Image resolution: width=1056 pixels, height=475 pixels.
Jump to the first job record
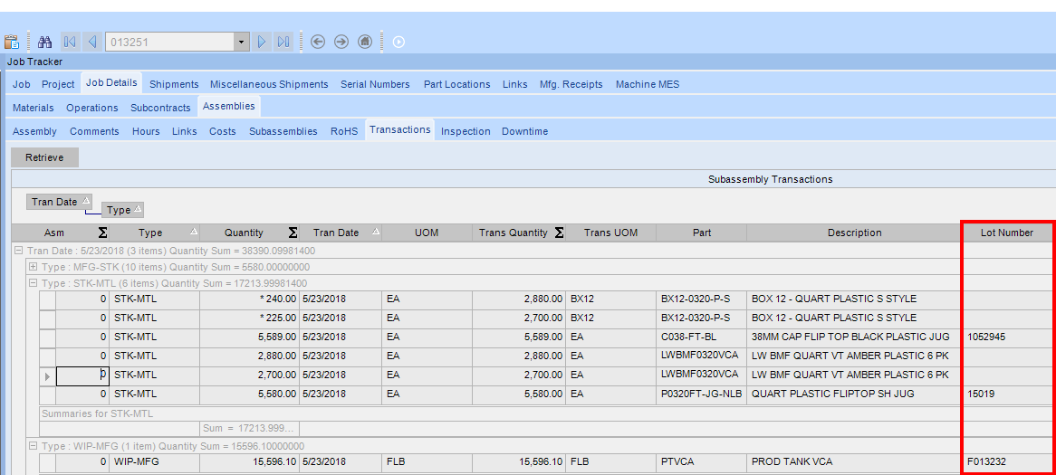point(70,42)
